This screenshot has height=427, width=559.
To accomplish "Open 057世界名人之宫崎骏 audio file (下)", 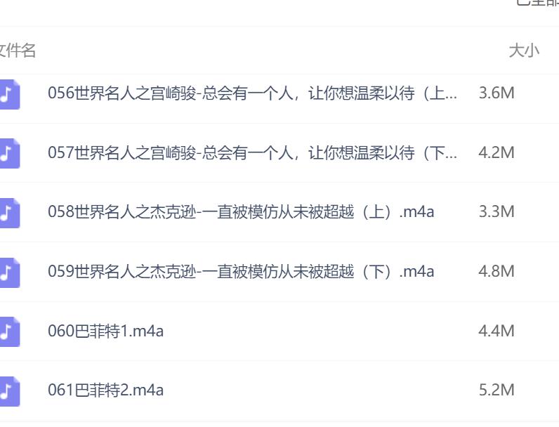I will [x=252, y=153].
